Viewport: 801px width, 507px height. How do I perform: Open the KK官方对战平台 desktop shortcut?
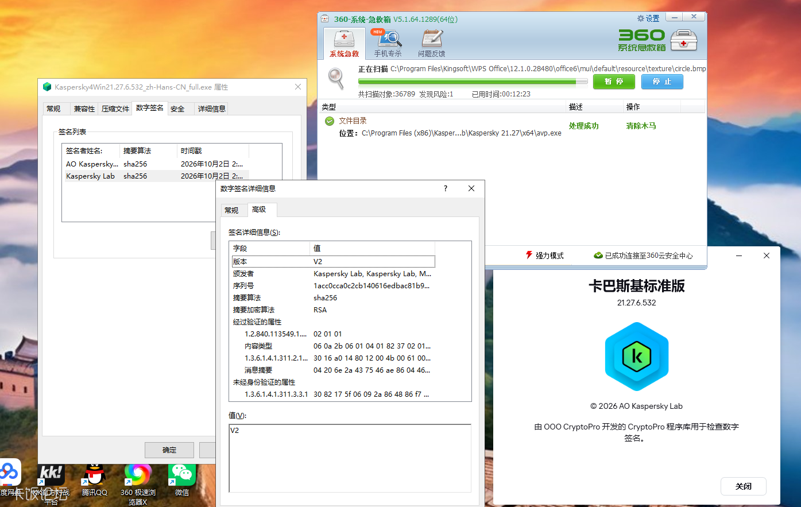(51, 484)
